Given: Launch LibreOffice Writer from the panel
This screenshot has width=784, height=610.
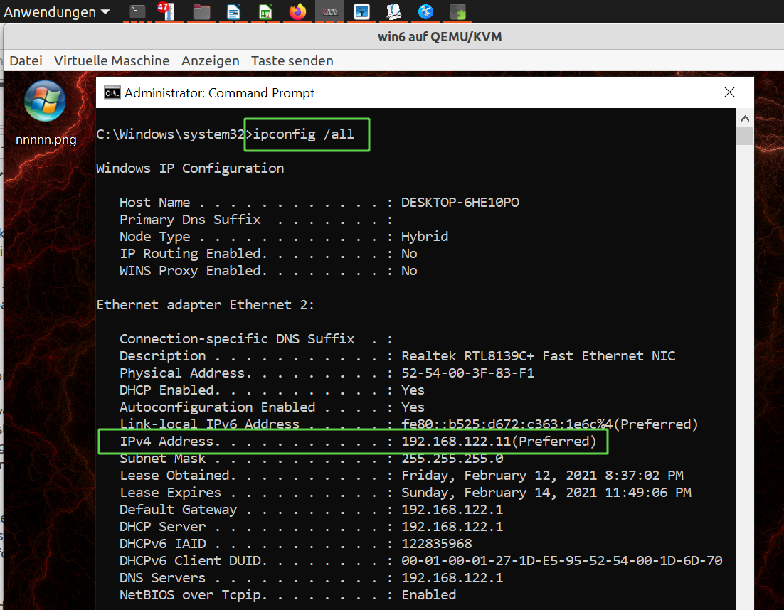Looking at the screenshot, I should point(233,11).
